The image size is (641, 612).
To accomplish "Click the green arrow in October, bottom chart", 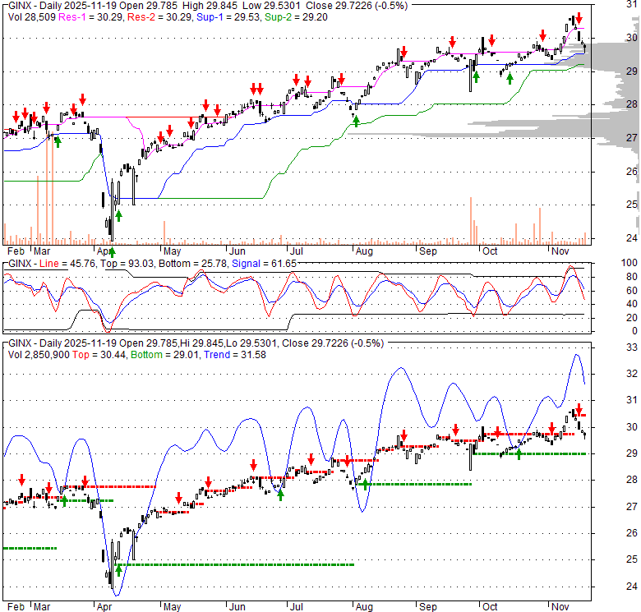I will click(x=519, y=453).
